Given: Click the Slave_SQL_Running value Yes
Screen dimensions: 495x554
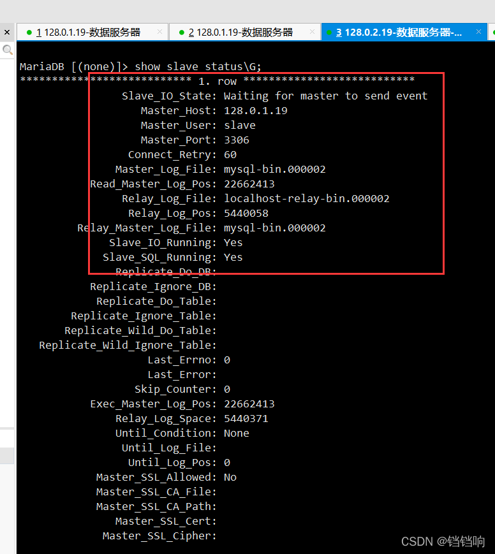Looking at the screenshot, I should [x=233, y=257].
